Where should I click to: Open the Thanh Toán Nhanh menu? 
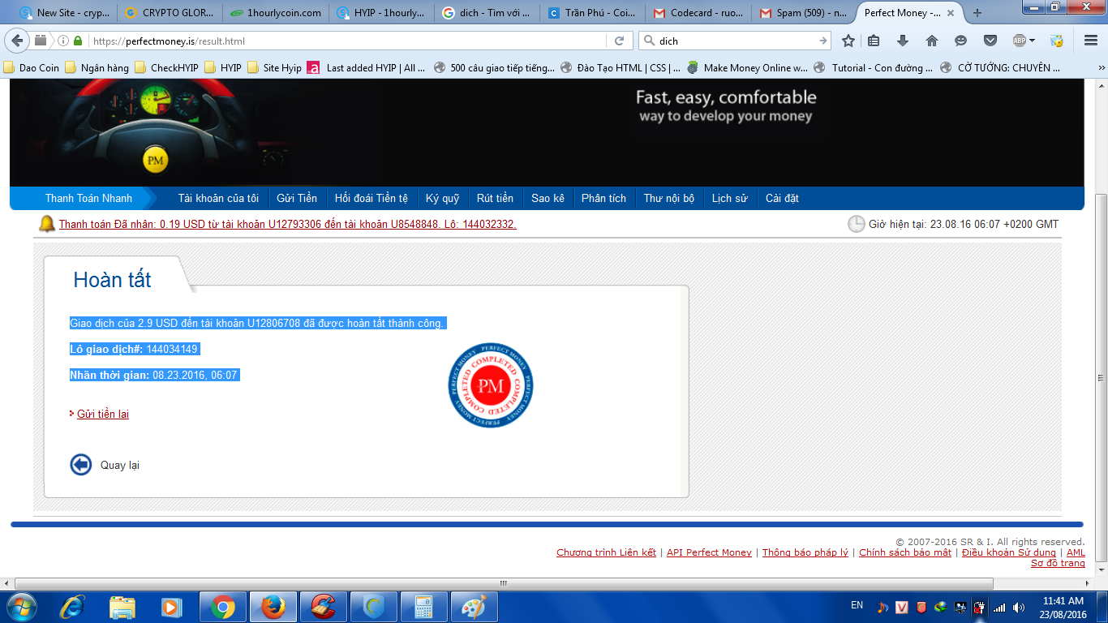point(88,198)
